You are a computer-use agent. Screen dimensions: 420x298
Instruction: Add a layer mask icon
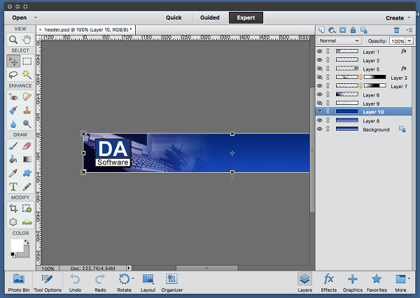(342, 30)
